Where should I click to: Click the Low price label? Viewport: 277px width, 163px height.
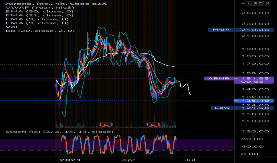point(222,108)
